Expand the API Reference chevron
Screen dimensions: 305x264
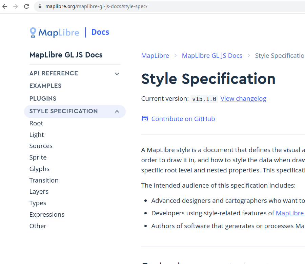(x=117, y=74)
